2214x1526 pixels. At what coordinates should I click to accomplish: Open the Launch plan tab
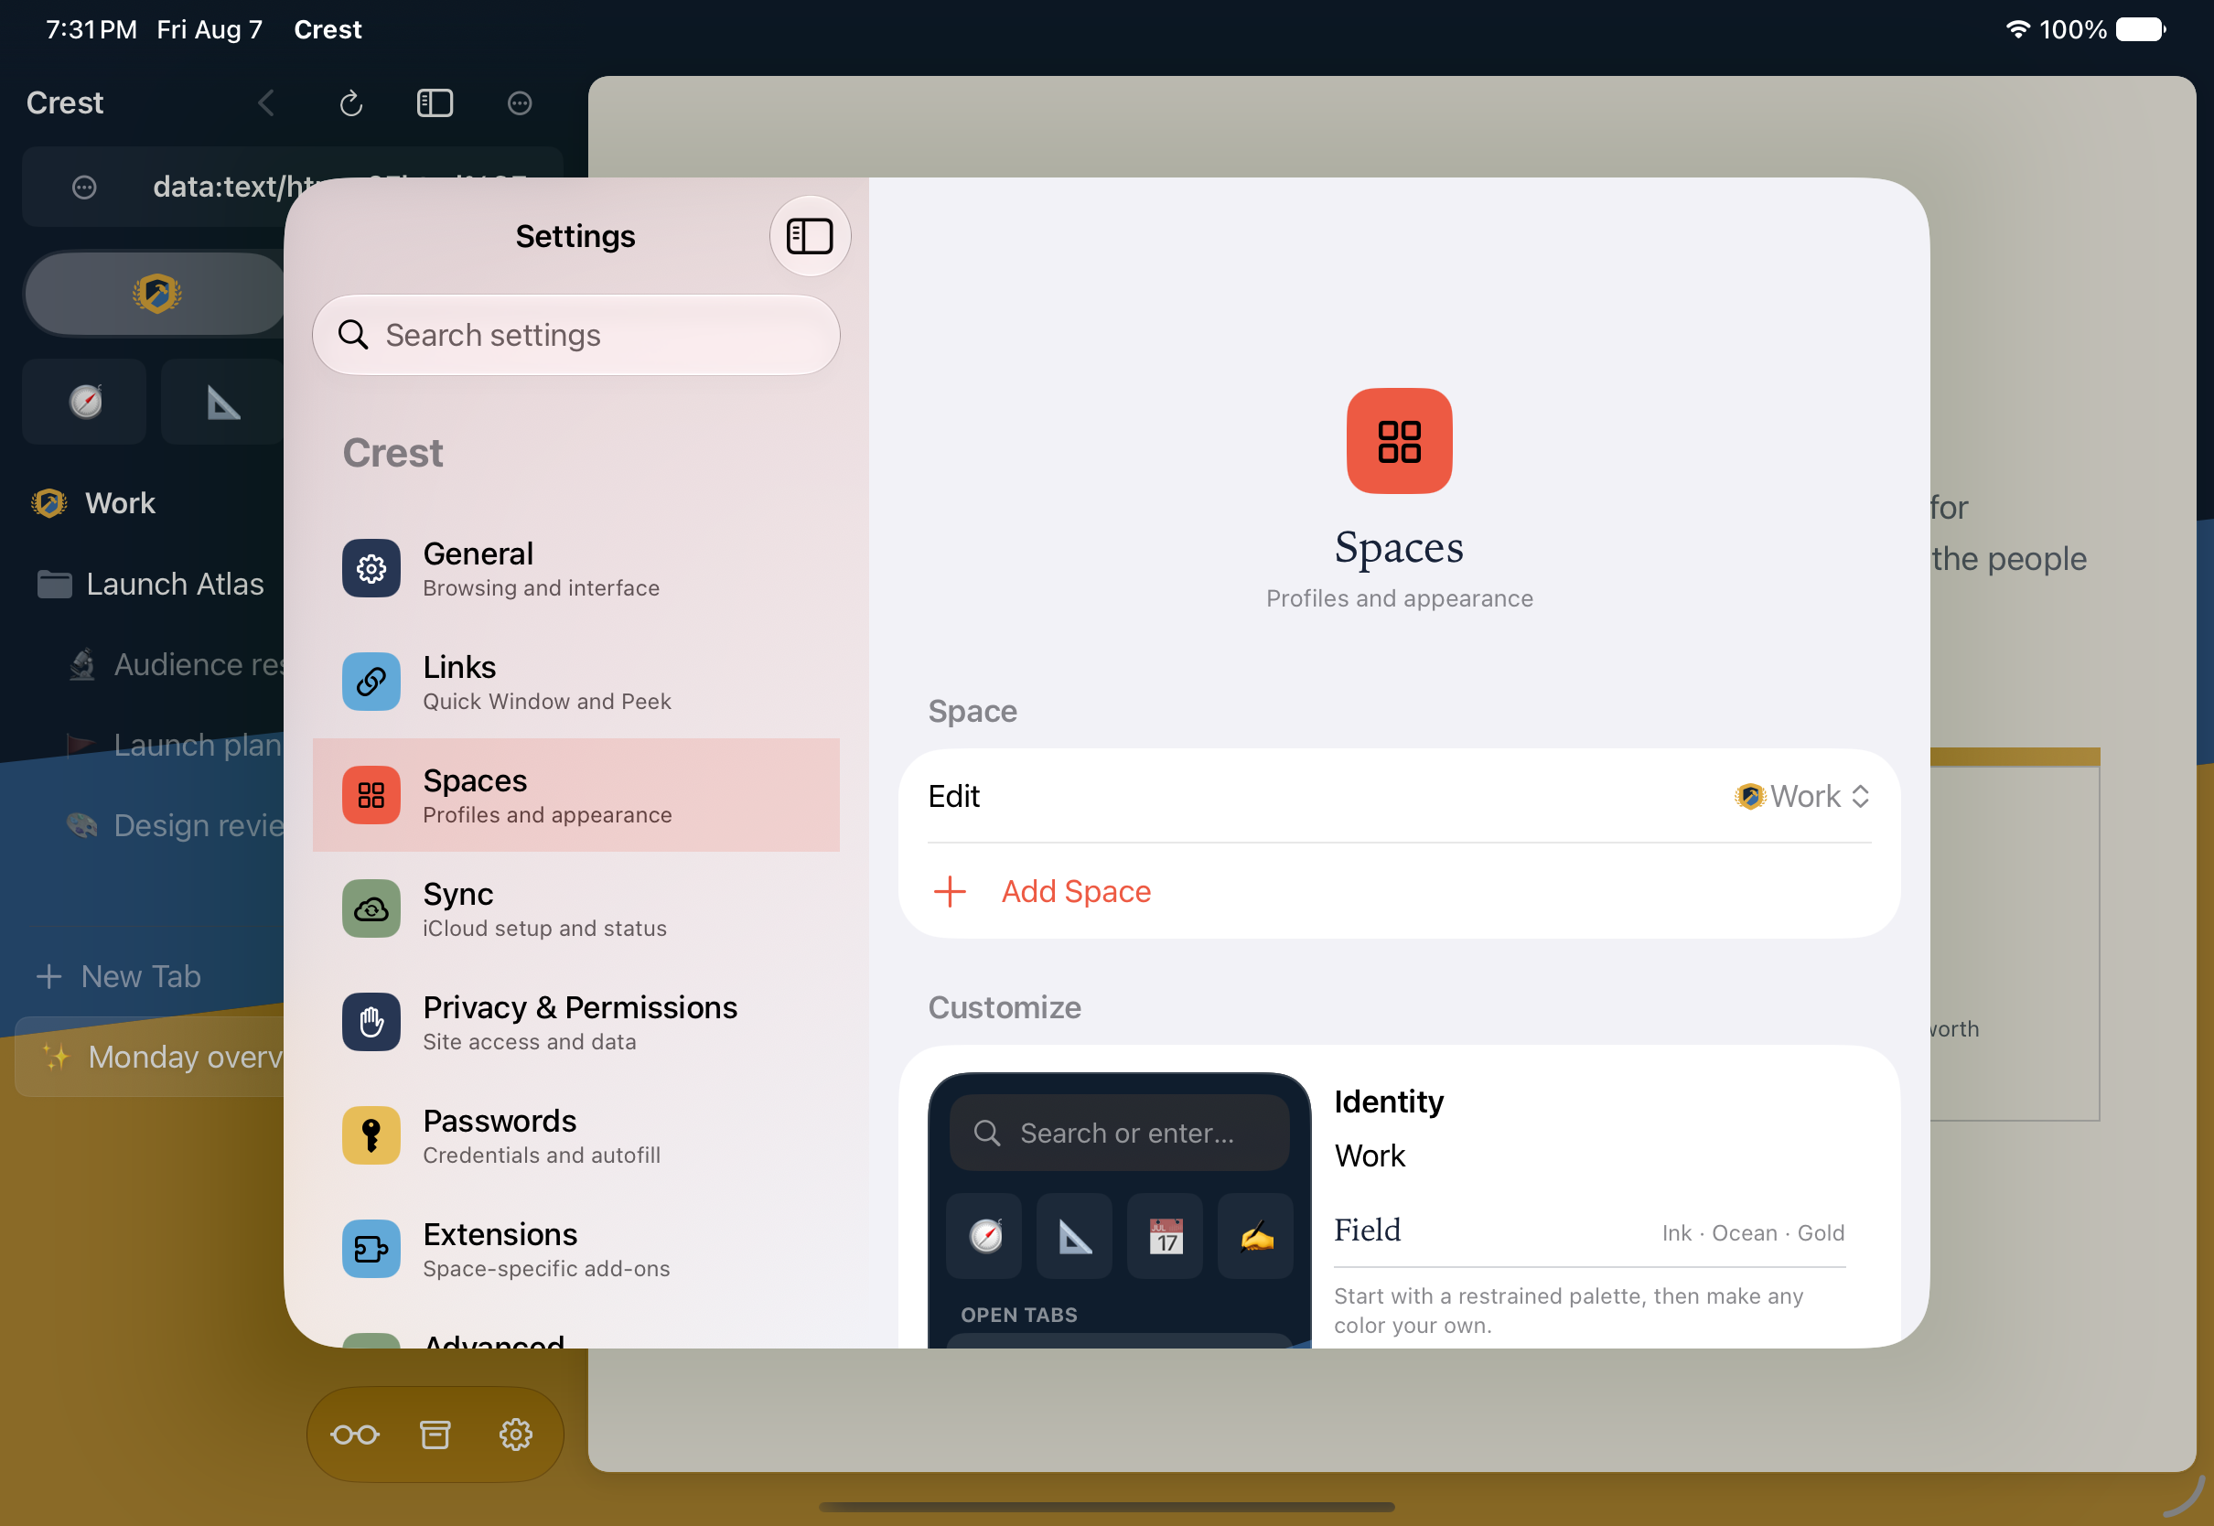[177, 746]
